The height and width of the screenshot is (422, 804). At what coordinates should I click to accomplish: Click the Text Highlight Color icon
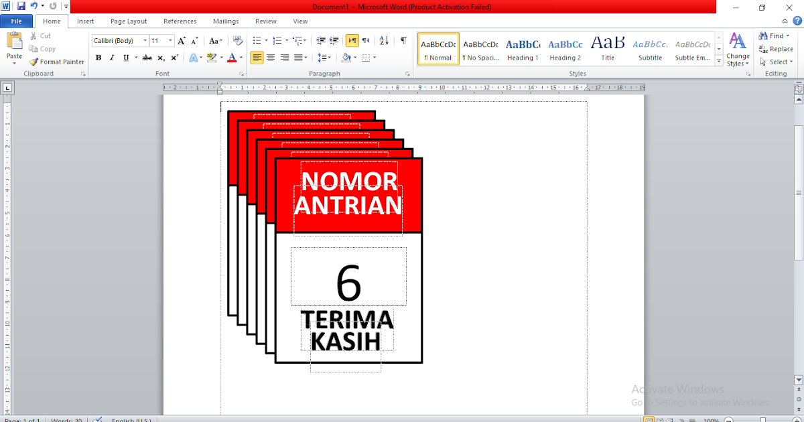point(212,58)
